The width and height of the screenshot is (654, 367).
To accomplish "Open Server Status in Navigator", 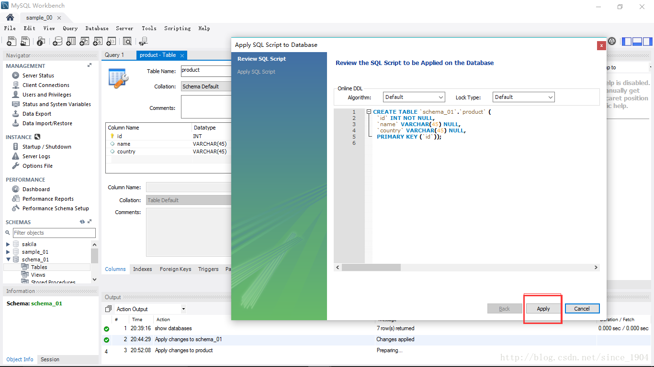I will click(38, 76).
